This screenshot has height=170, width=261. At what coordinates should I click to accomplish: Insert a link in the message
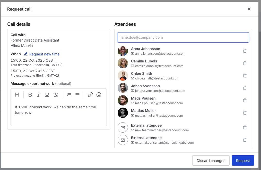coord(90,95)
